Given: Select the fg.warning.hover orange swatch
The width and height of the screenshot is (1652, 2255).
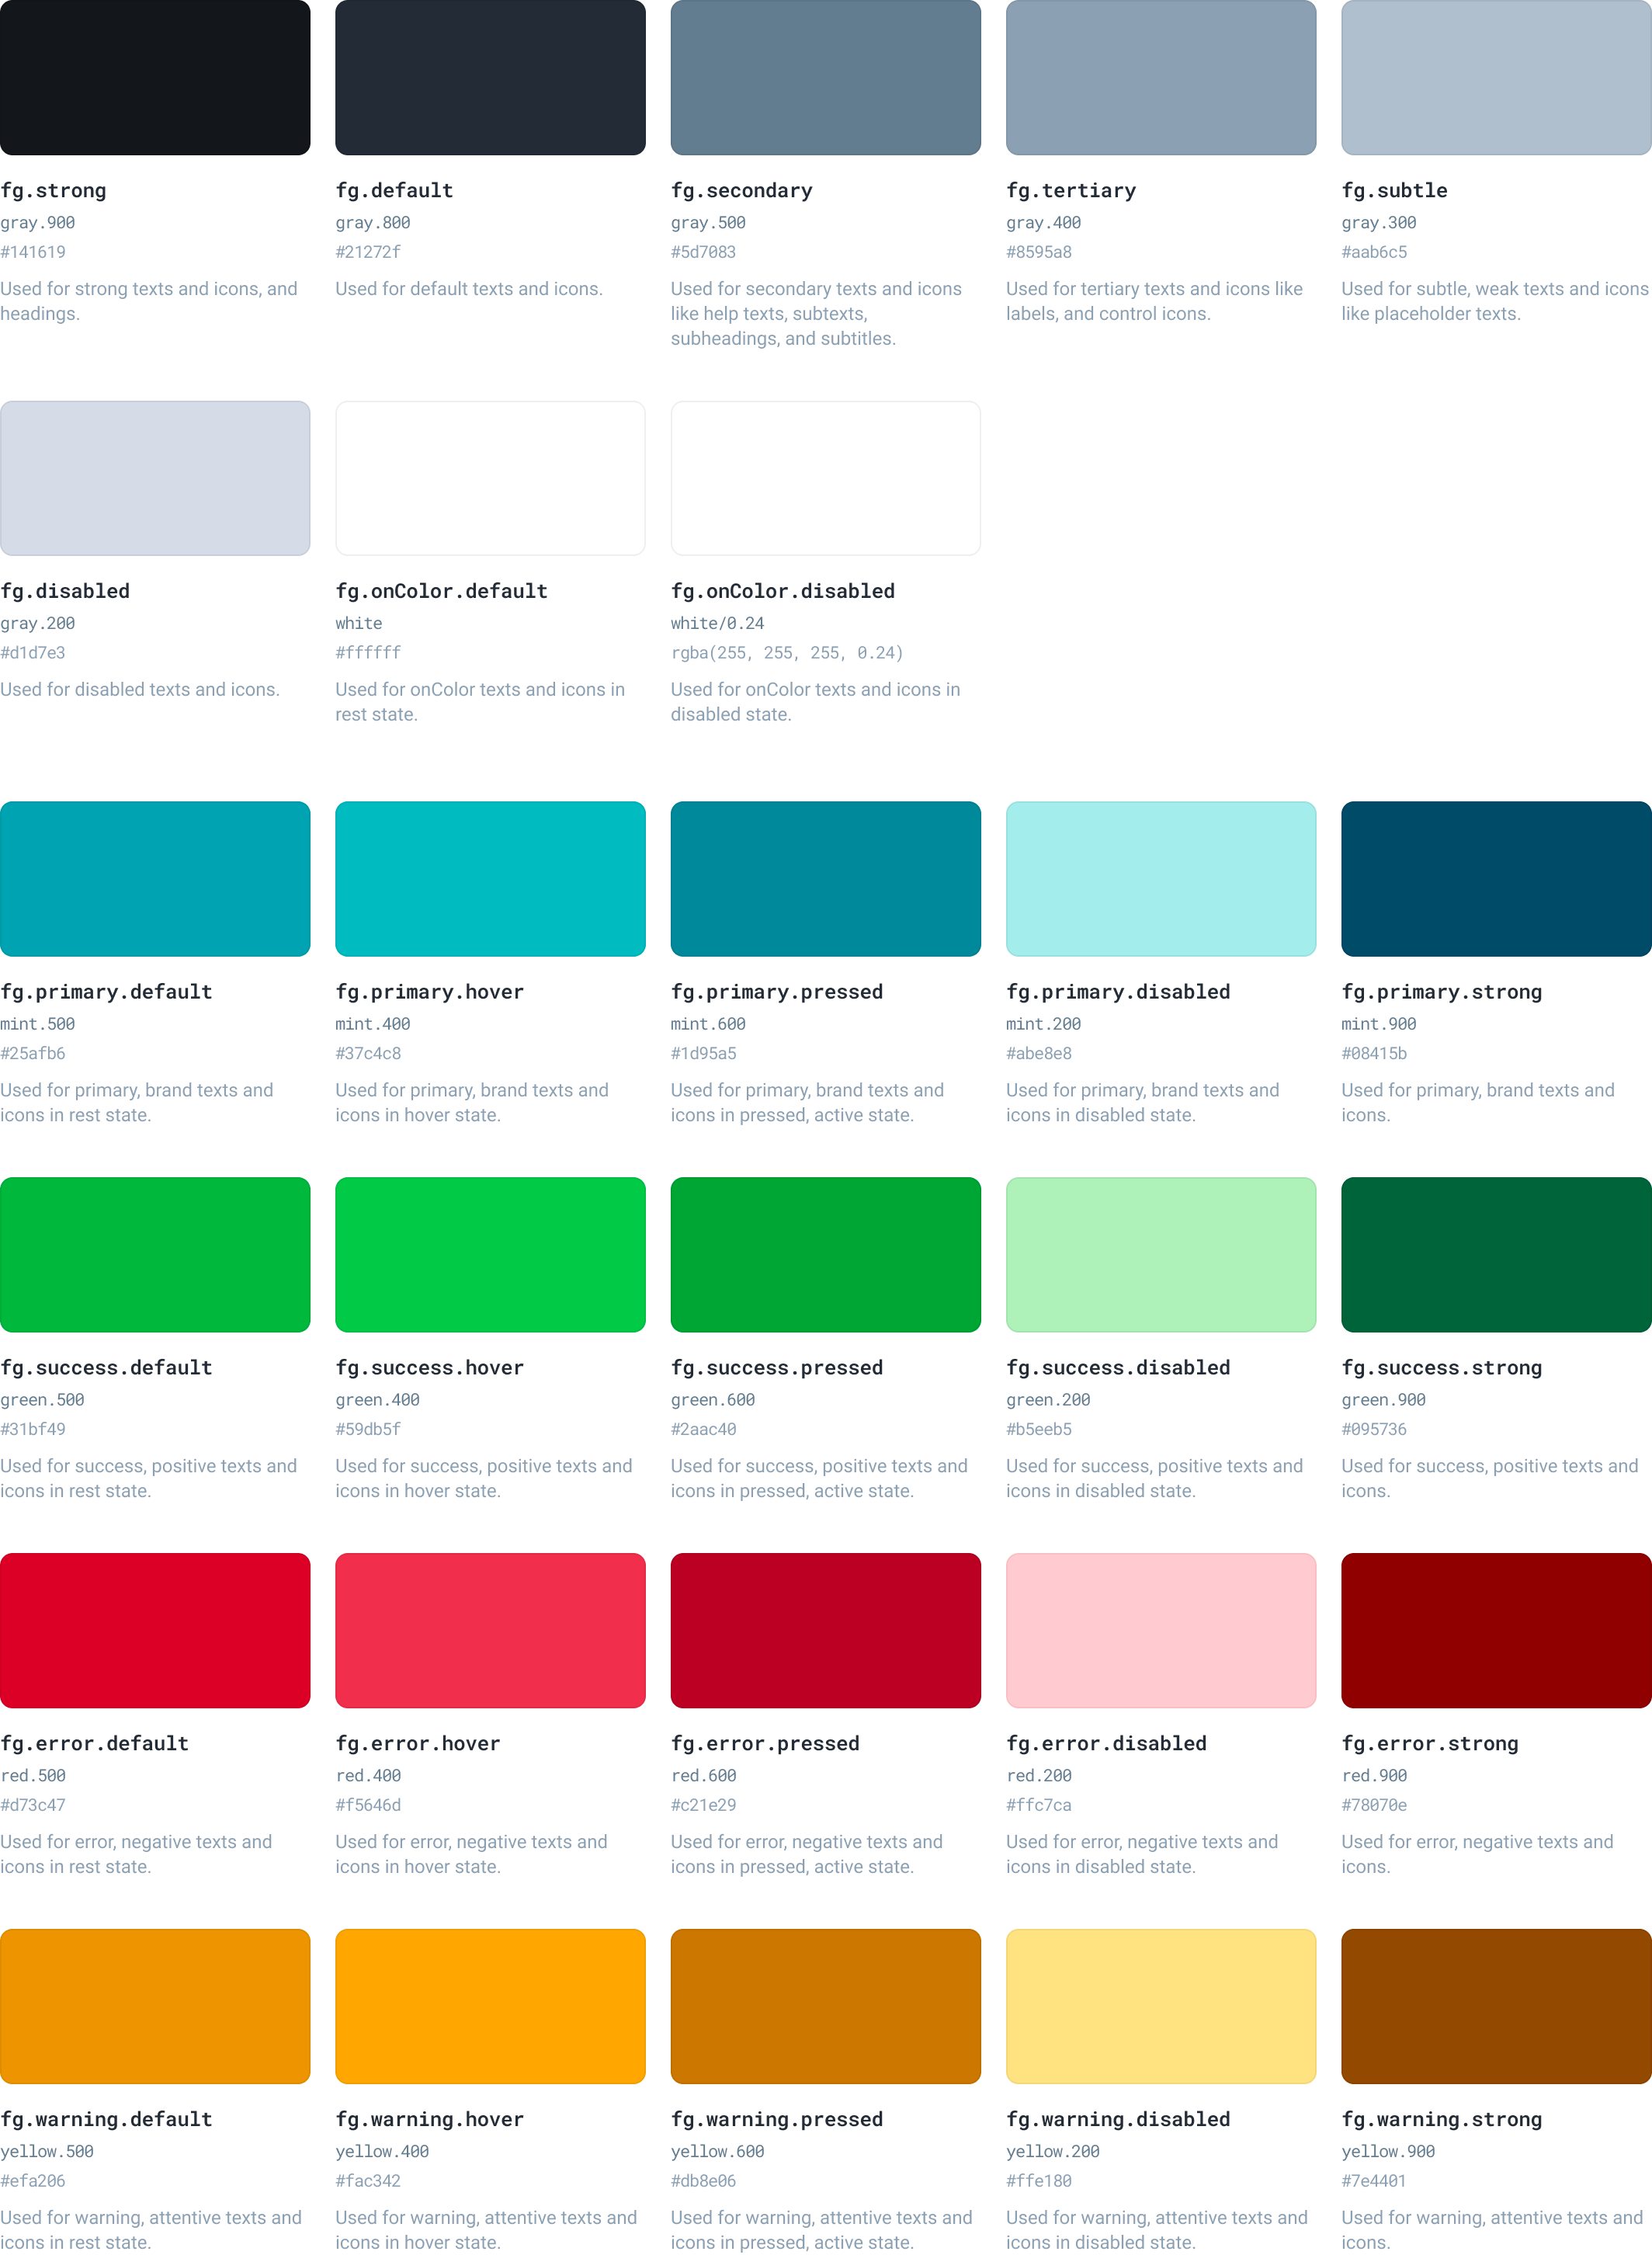Looking at the screenshot, I should coord(490,2006).
